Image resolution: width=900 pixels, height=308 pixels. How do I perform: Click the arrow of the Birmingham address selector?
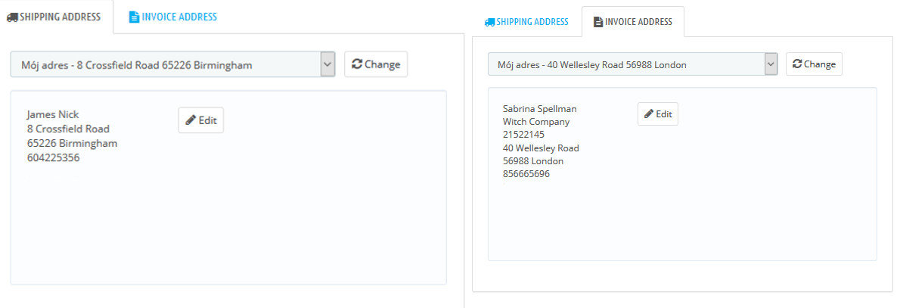[327, 65]
